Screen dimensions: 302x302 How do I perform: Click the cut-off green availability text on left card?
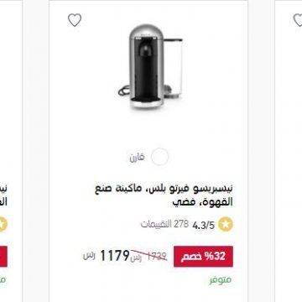click(x=3, y=280)
